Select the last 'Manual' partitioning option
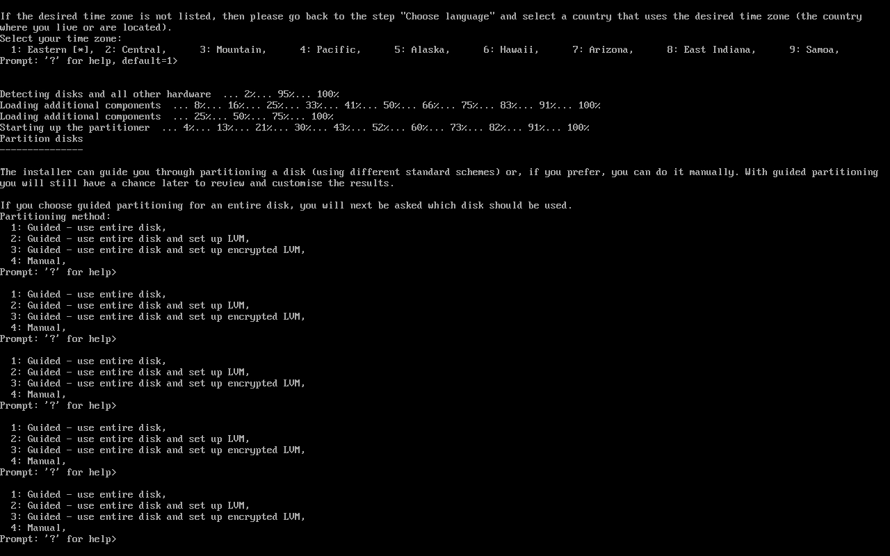 (38, 528)
